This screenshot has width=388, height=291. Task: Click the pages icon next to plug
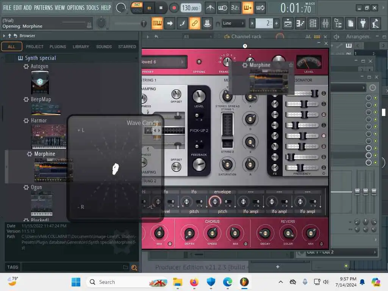pyautogui.click(x=350, y=23)
